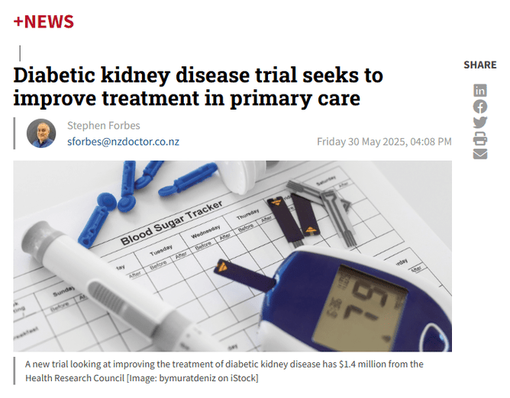Click the sforbes@nzdoctor.co.nz email link
The width and height of the screenshot is (510, 398).
click(x=123, y=142)
